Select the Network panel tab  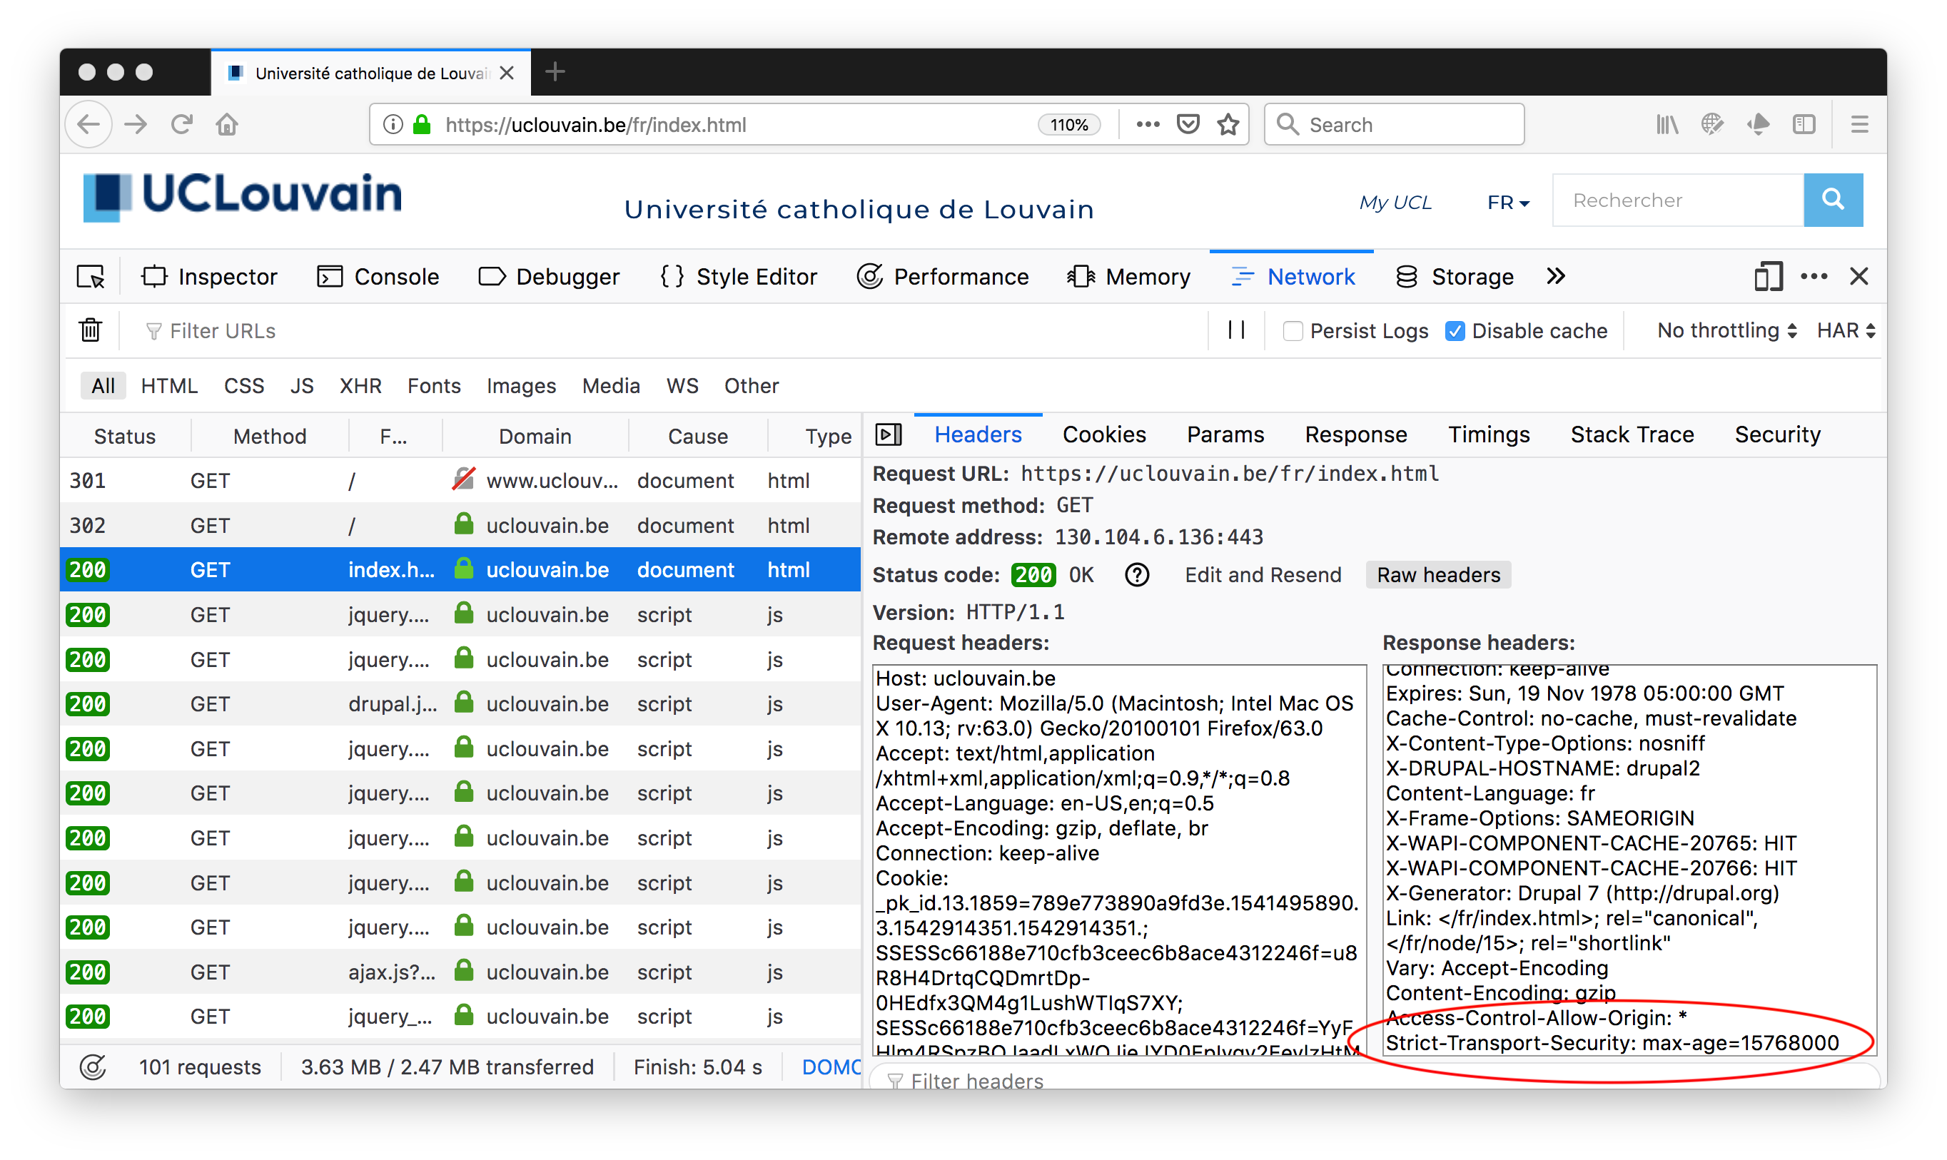tap(1292, 277)
